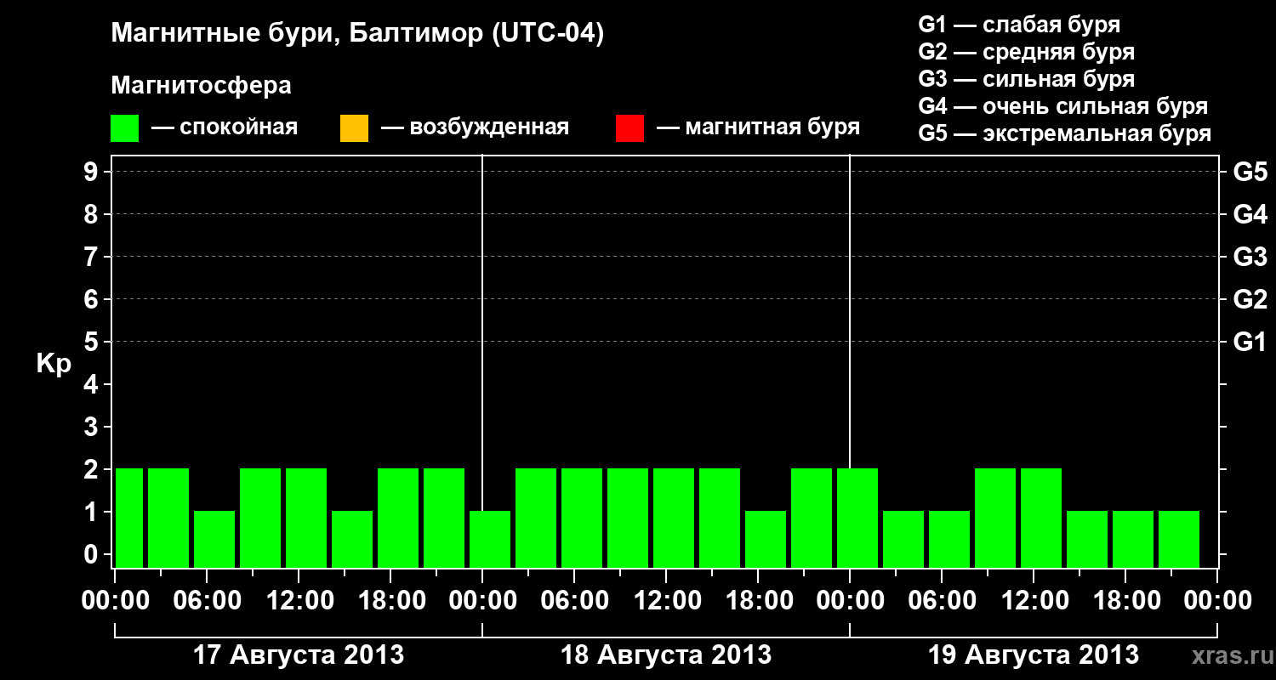Click legend line 'G4 — очень сильная буря'
This screenshot has height=680, width=1276.
click(x=1063, y=106)
